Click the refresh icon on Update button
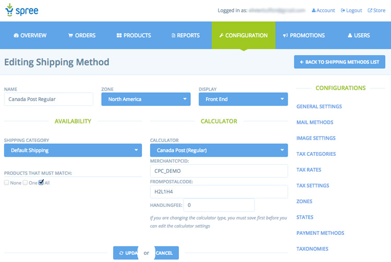Viewport: 391px width, 262px height. [x=121, y=253]
